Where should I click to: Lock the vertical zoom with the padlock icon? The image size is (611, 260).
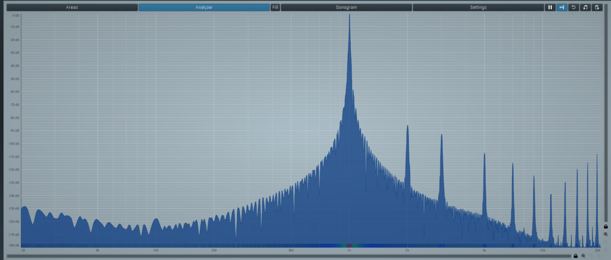coord(606,227)
